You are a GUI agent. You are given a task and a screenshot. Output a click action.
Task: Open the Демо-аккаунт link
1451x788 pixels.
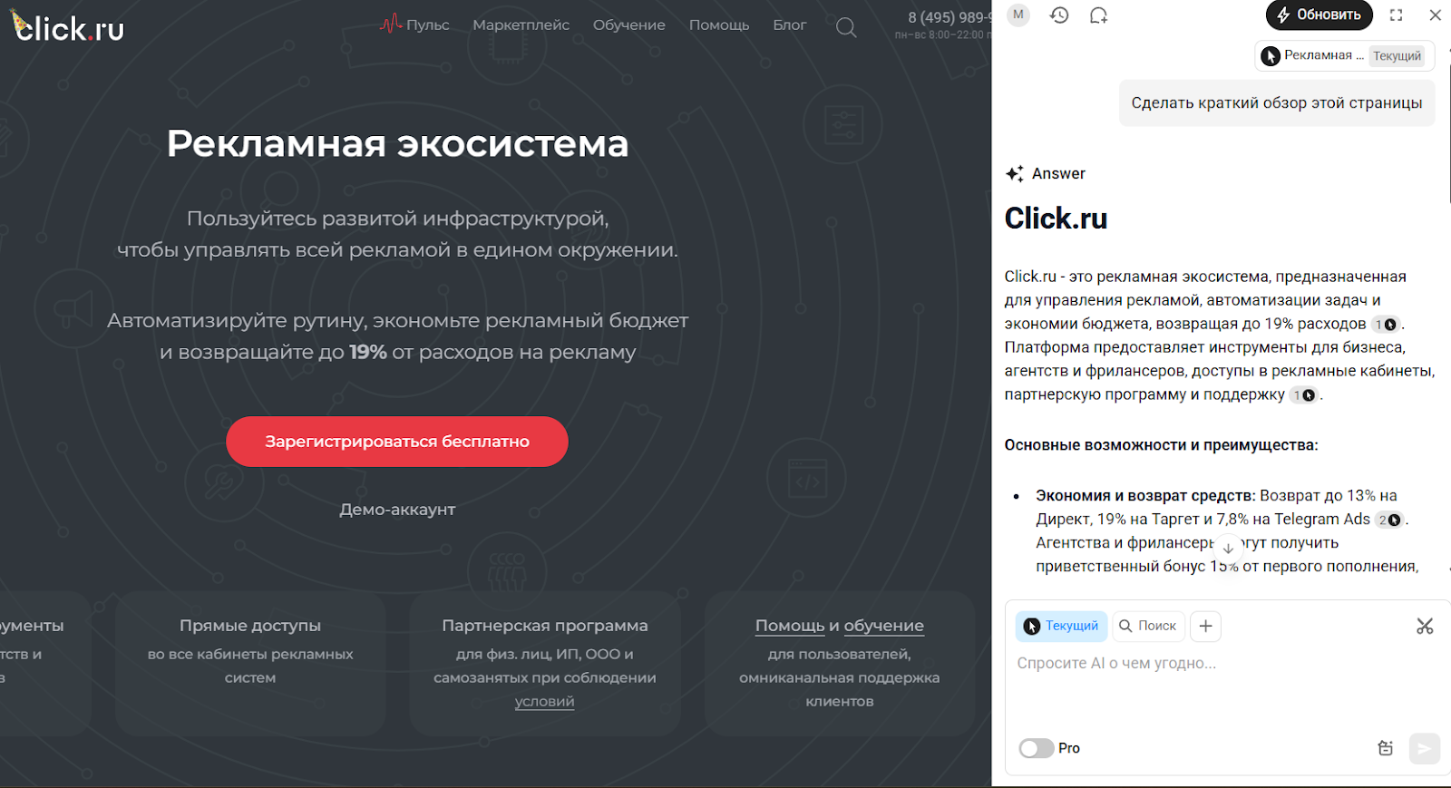pyautogui.click(x=397, y=510)
